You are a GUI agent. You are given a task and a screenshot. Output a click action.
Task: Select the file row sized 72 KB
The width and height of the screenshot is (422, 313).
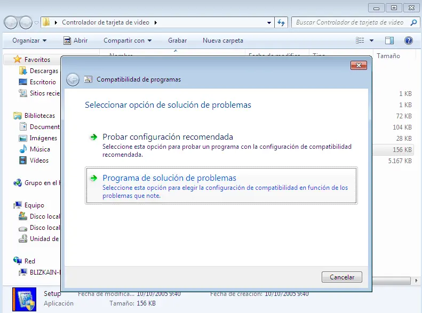393,116
